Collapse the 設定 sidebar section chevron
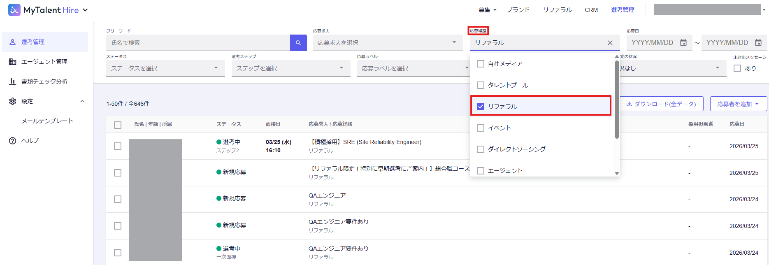The height and width of the screenshot is (265, 769). 82,101
